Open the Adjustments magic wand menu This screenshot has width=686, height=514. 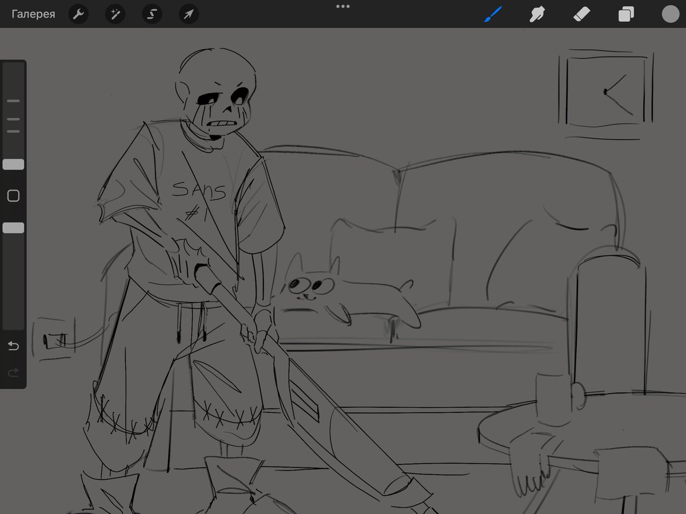point(115,14)
